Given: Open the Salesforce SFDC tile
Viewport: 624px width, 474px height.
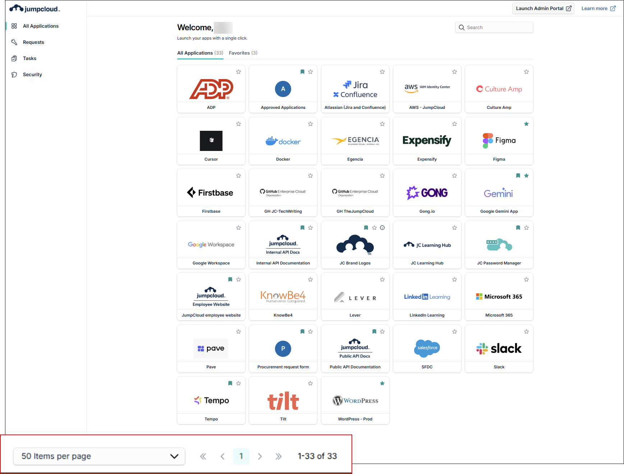Looking at the screenshot, I should pos(427,348).
